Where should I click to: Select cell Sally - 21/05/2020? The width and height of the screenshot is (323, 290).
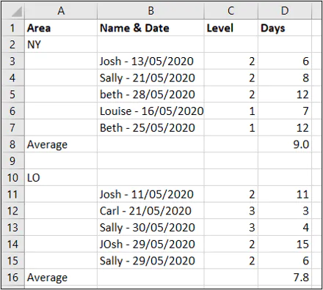click(150, 78)
